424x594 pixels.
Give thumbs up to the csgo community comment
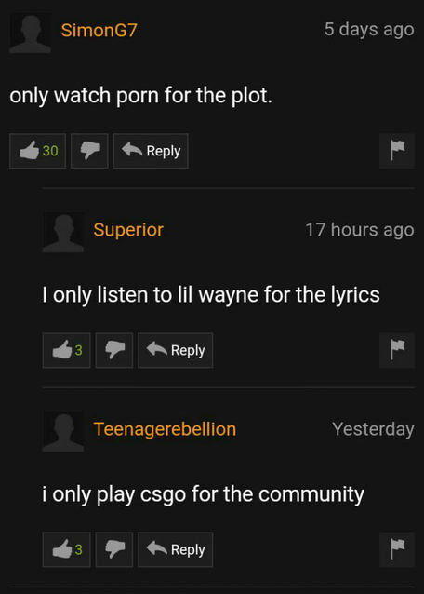tap(67, 549)
